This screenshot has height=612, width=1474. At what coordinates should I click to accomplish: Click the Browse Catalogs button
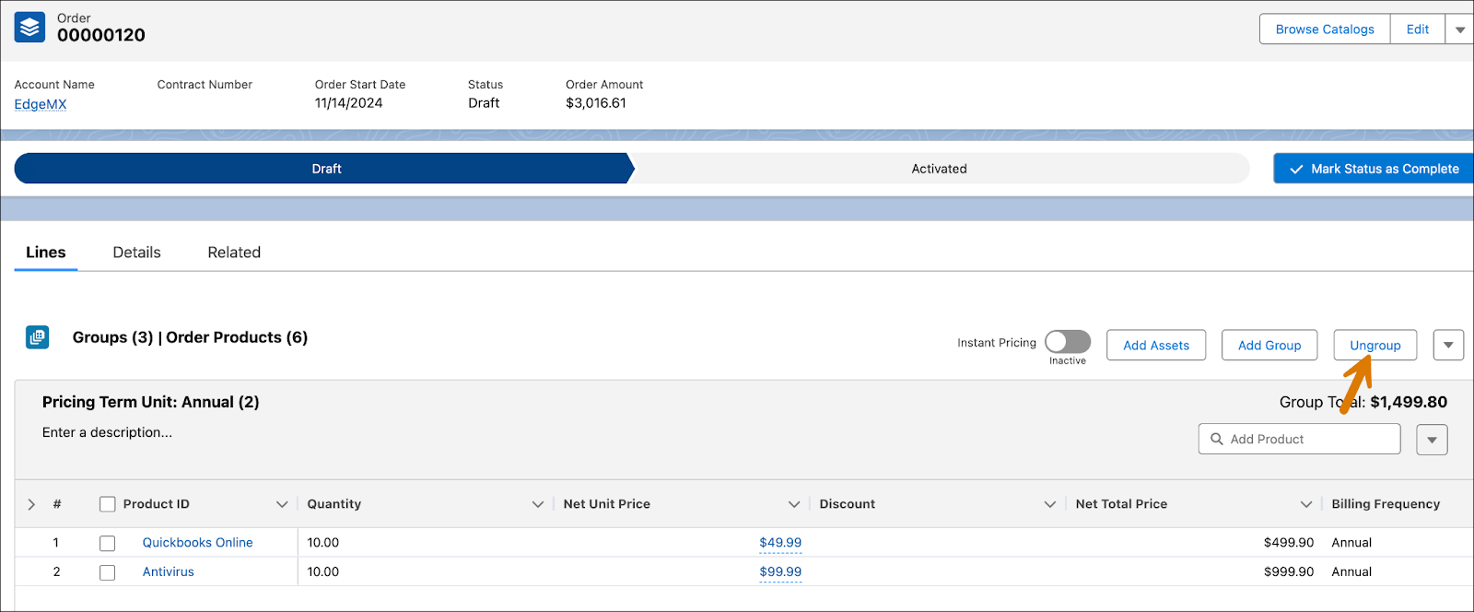pos(1325,29)
